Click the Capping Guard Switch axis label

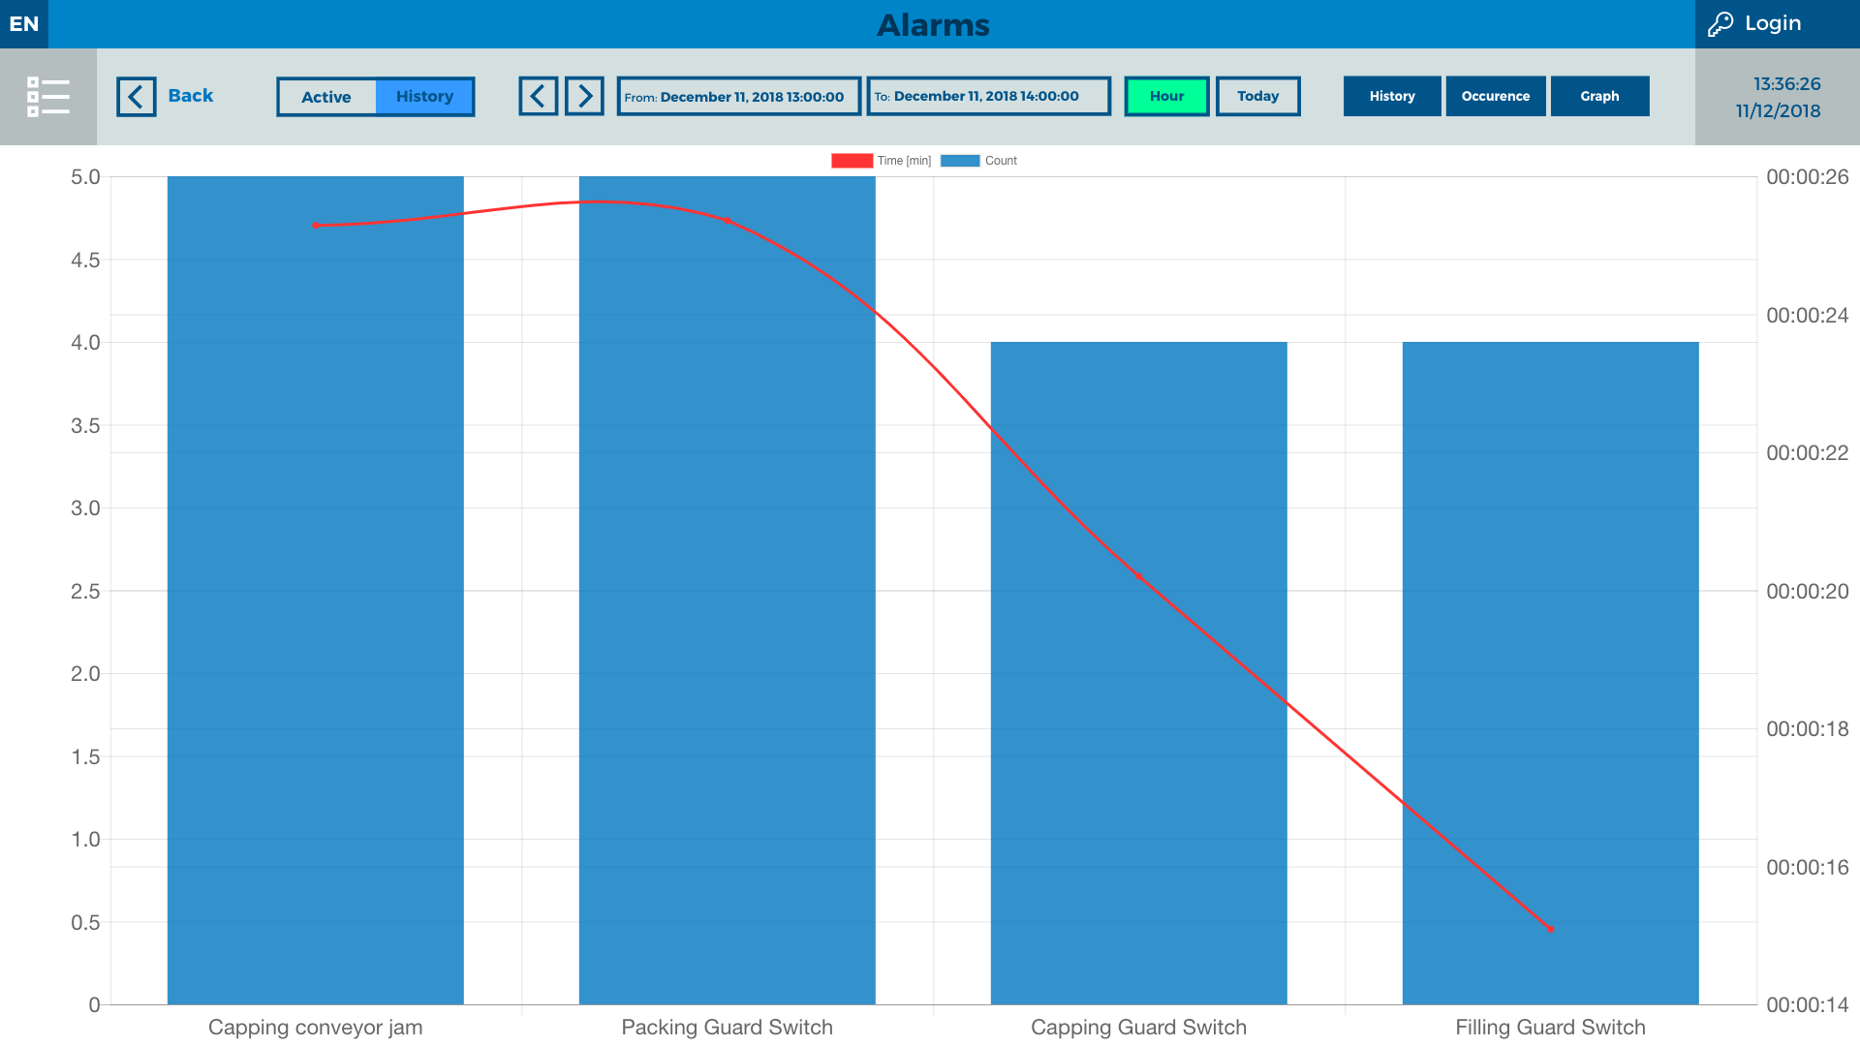coord(1139,1028)
